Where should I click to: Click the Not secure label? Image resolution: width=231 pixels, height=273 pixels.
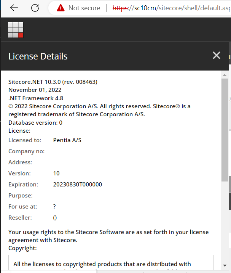click(x=84, y=8)
